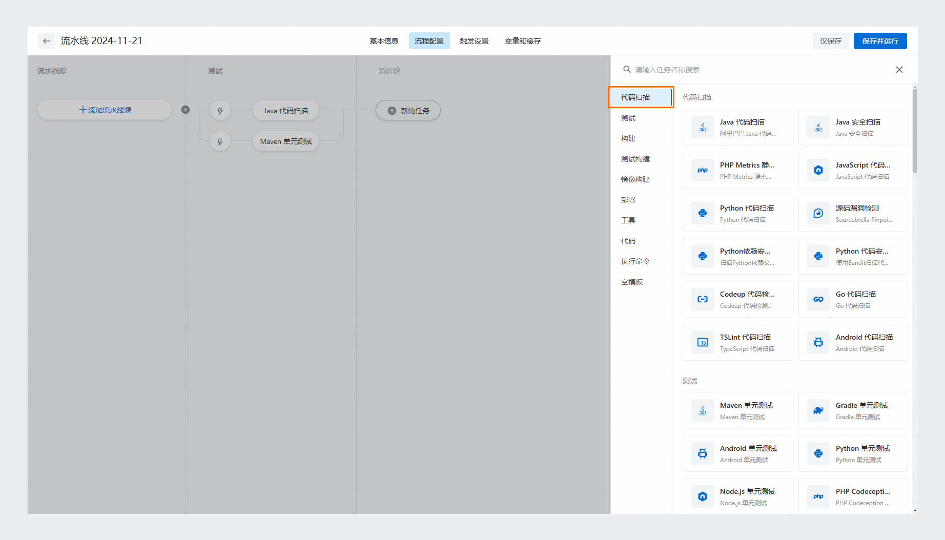Image resolution: width=945 pixels, height=540 pixels.
Task: Select the 测试构建 category
Action: [641, 159]
